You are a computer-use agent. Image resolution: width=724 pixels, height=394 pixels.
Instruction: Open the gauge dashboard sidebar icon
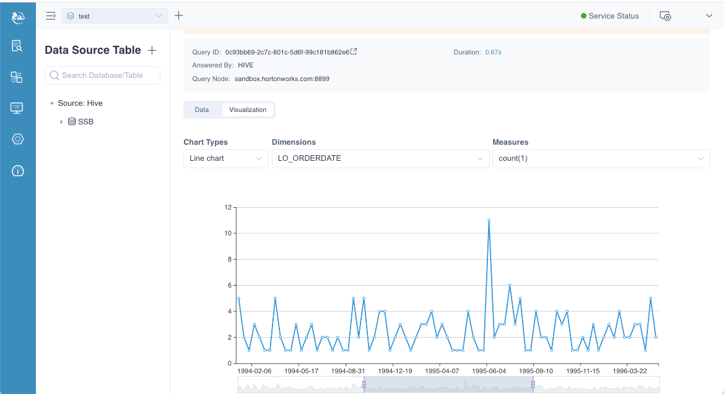pyautogui.click(x=17, y=171)
